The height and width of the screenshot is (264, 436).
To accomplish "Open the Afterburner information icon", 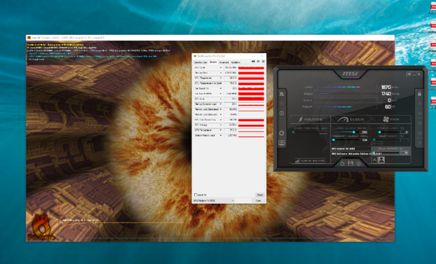I will tap(281, 113).
